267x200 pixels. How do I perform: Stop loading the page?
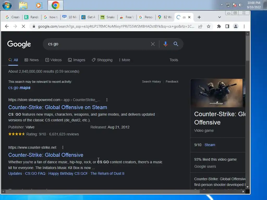click(23, 26)
